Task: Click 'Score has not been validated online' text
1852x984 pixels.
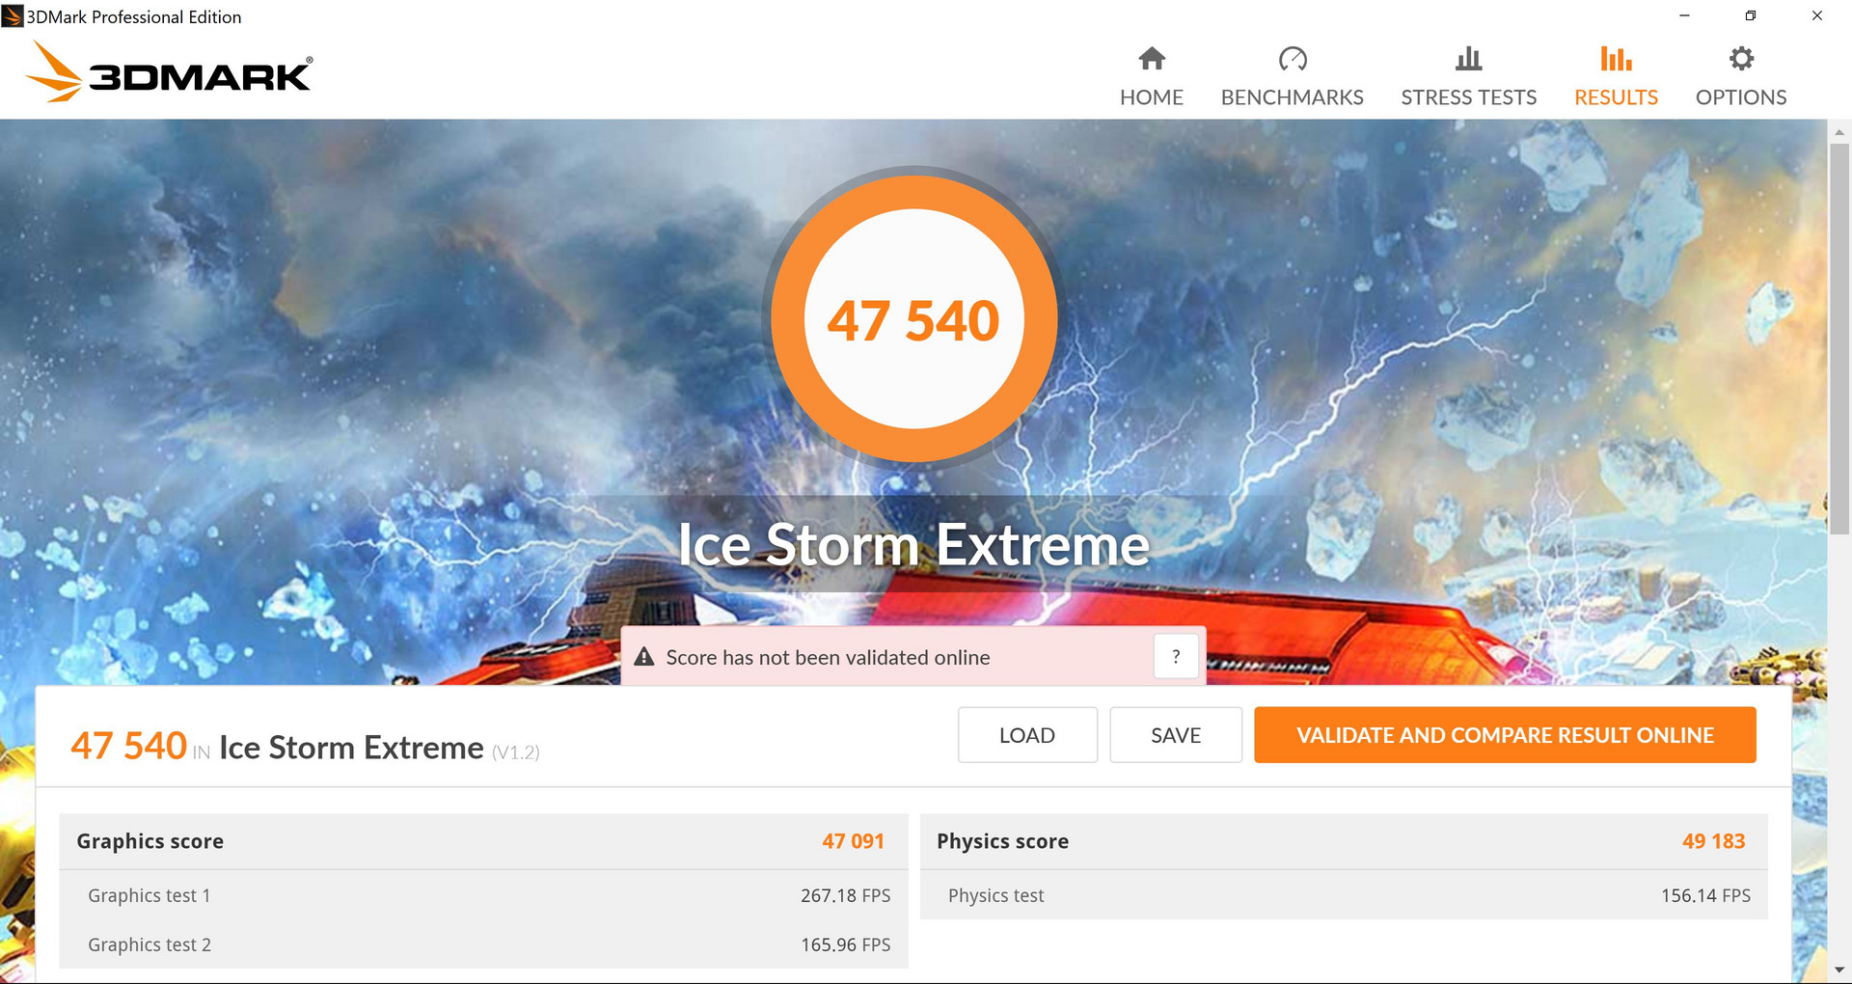Action: [828, 658]
